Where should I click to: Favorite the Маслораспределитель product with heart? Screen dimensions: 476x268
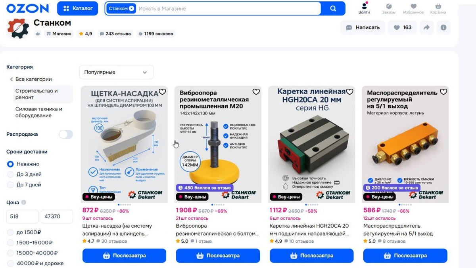click(x=443, y=92)
